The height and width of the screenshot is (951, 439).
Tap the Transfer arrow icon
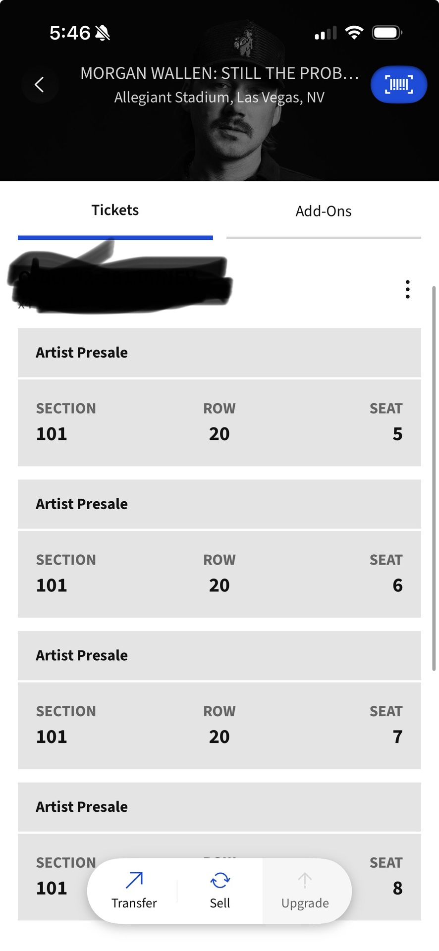click(134, 881)
